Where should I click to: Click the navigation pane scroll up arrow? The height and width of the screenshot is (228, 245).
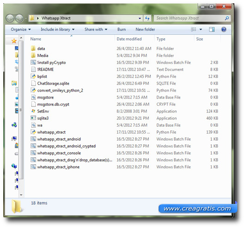pos(21,38)
